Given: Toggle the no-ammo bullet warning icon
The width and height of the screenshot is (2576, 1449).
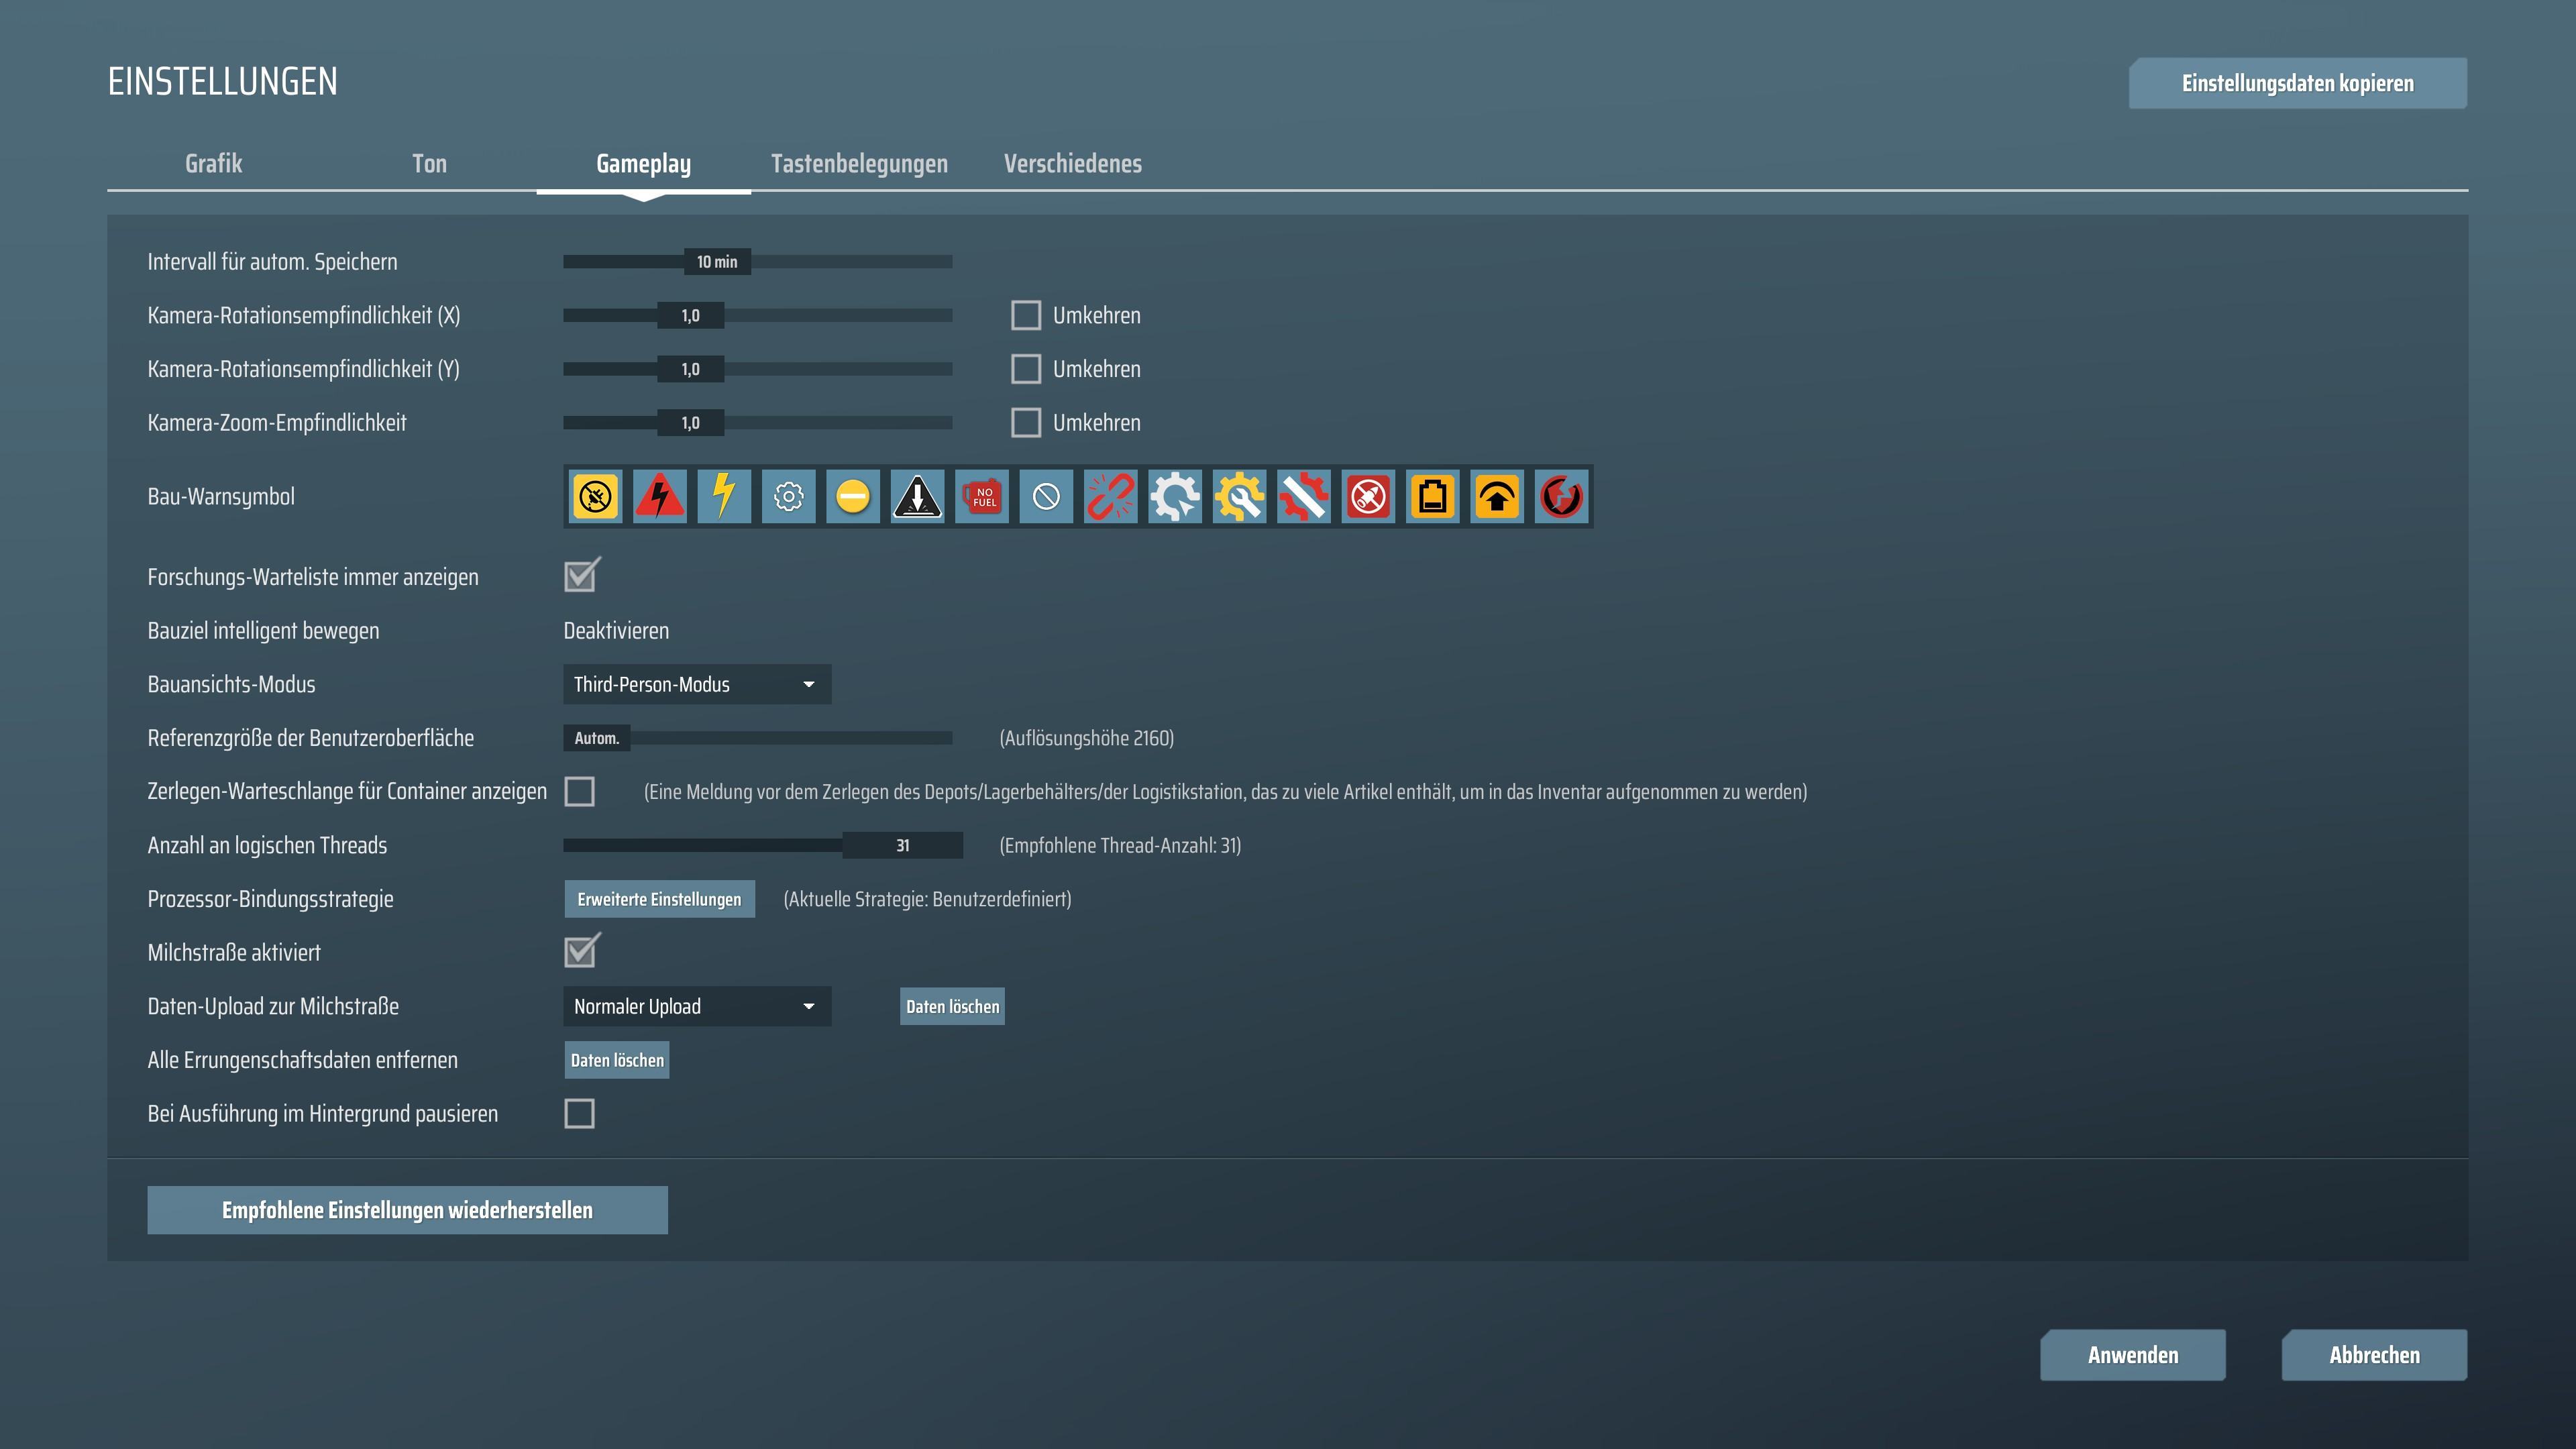Looking at the screenshot, I should (1368, 497).
